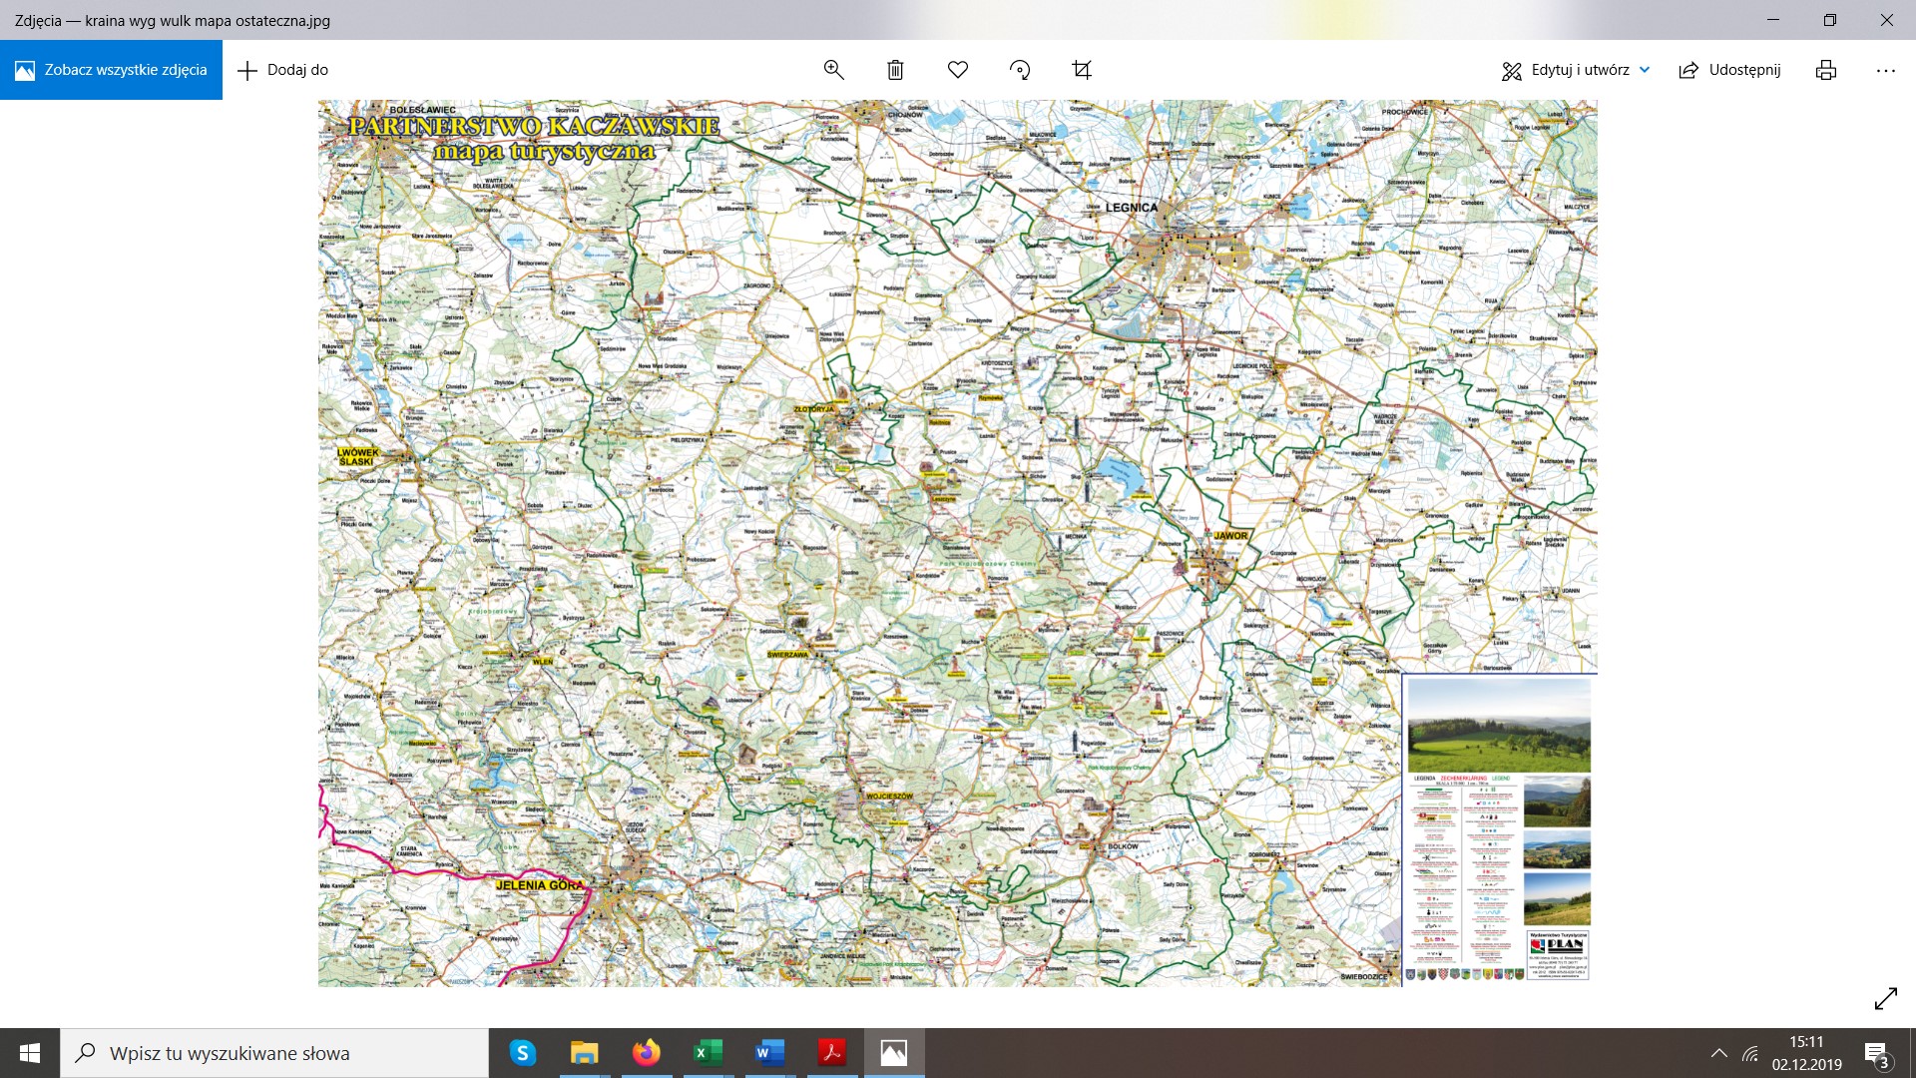
Task: Print the photo with the printer icon
Action: click(x=1826, y=70)
